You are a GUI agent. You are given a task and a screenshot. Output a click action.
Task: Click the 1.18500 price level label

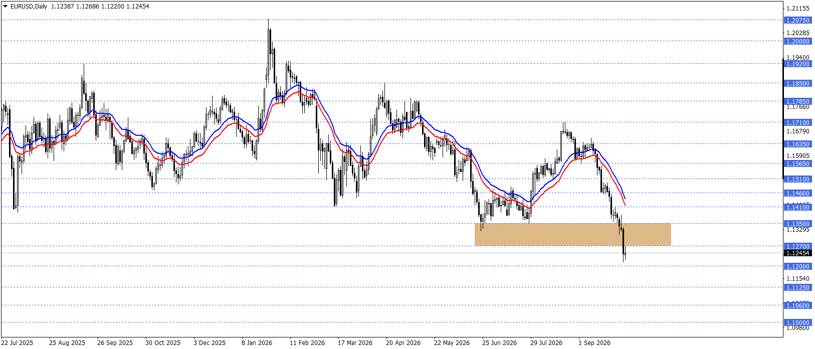point(797,84)
